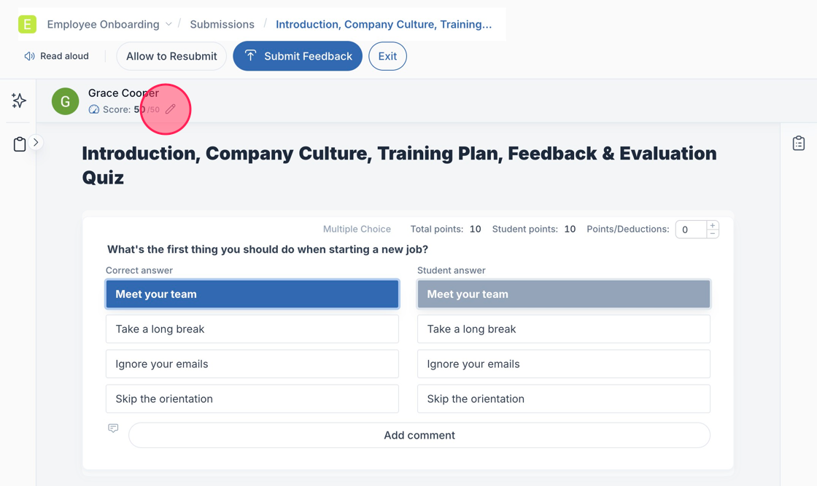Image resolution: width=817 pixels, height=486 pixels.
Task: Click the comment bubble icon
Action: (113, 428)
